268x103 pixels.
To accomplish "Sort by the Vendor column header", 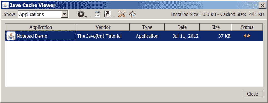I will [x=103, y=27].
